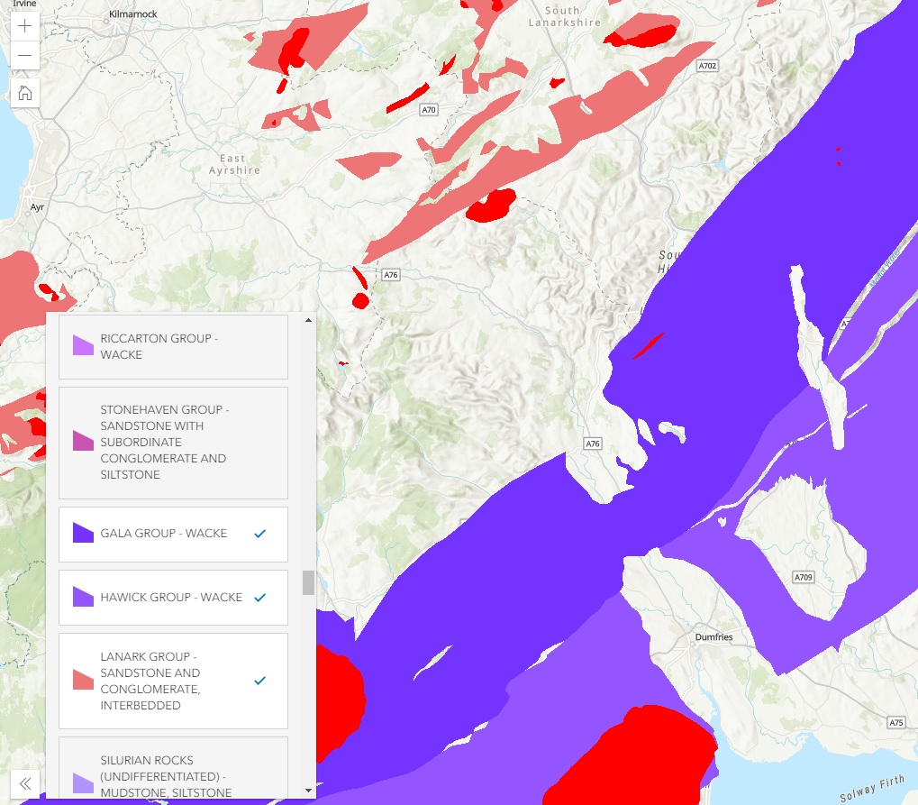The image size is (918, 805).
Task: Click the East Ayrshire region label
Action: (234, 164)
